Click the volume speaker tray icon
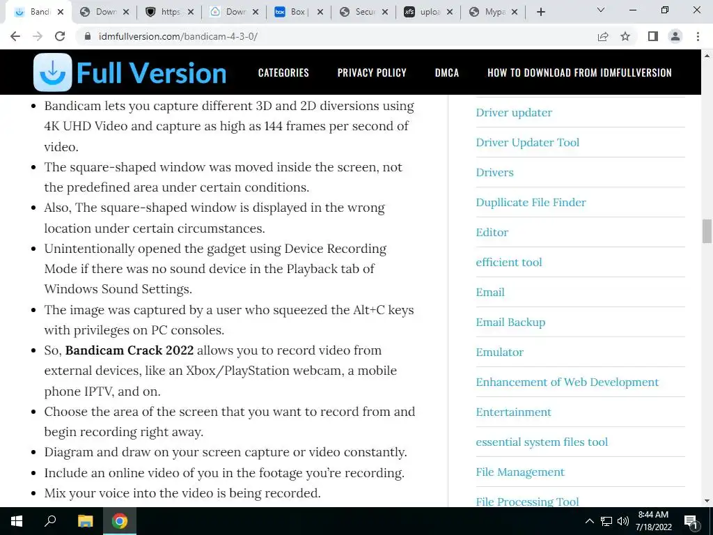 623,521
